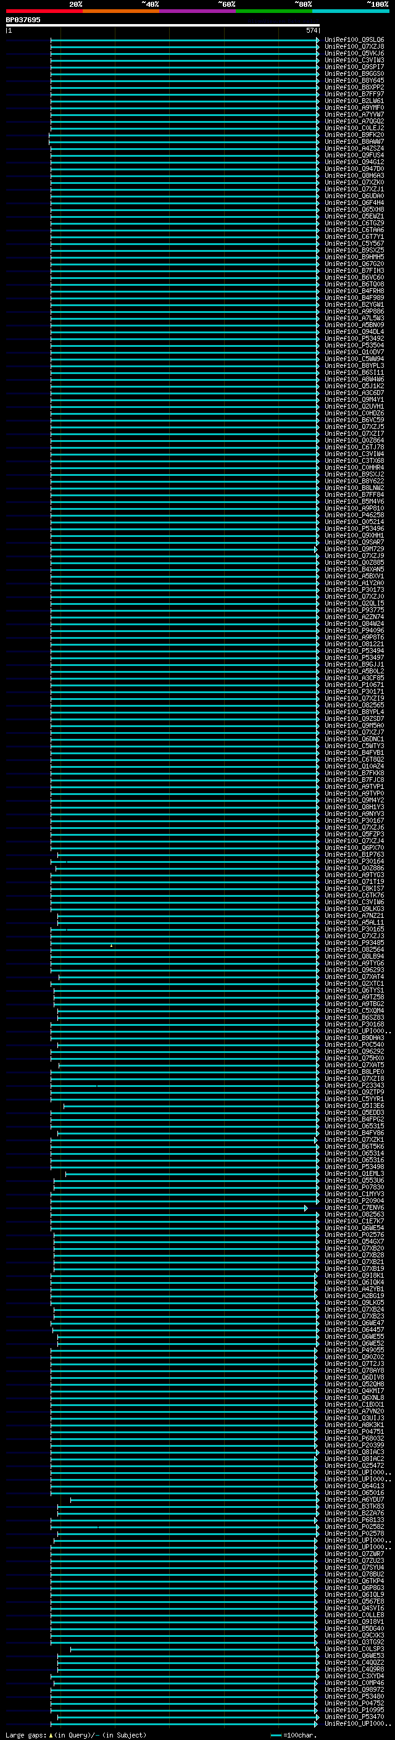Viewport: 395px width, 1740px height.
Task: Click the UniRef100_C6TGZ9 hit label
Action: 354,223
